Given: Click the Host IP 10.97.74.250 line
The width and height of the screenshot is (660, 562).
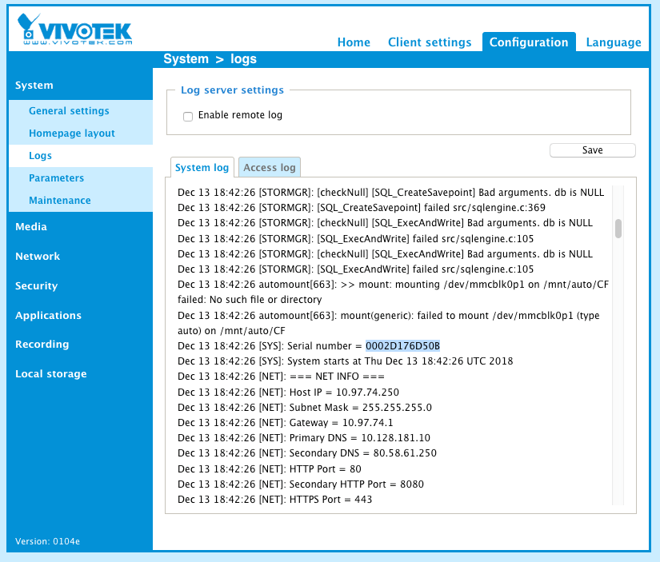Looking at the screenshot, I should (288, 392).
